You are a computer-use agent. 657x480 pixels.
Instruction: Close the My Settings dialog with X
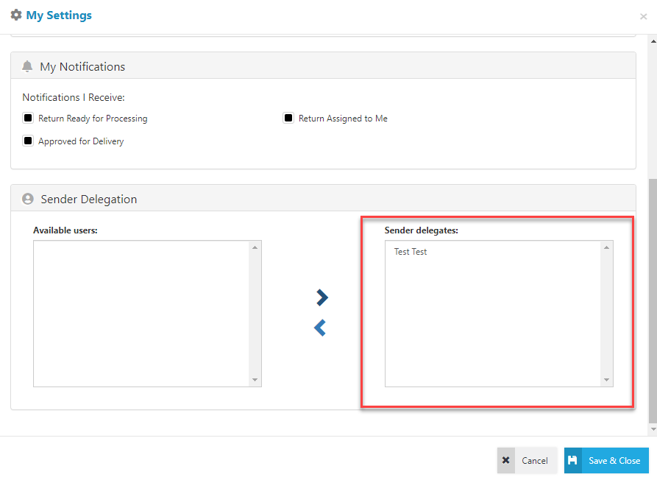[643, 16]
